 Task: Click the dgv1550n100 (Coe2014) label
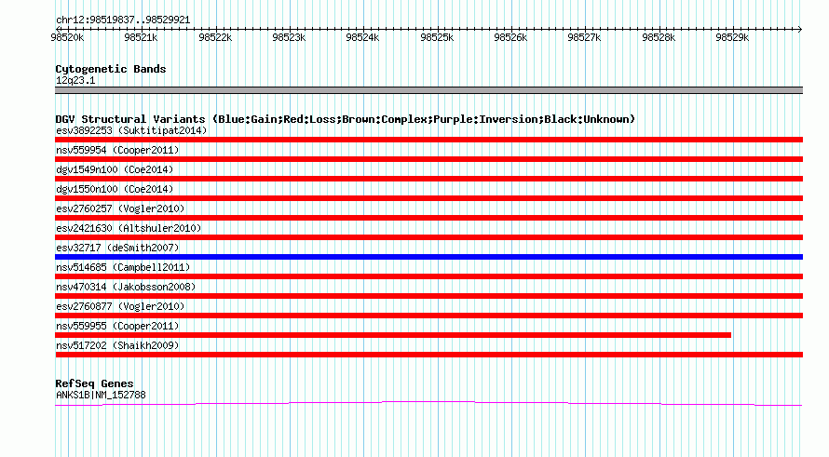pos(115,189)
